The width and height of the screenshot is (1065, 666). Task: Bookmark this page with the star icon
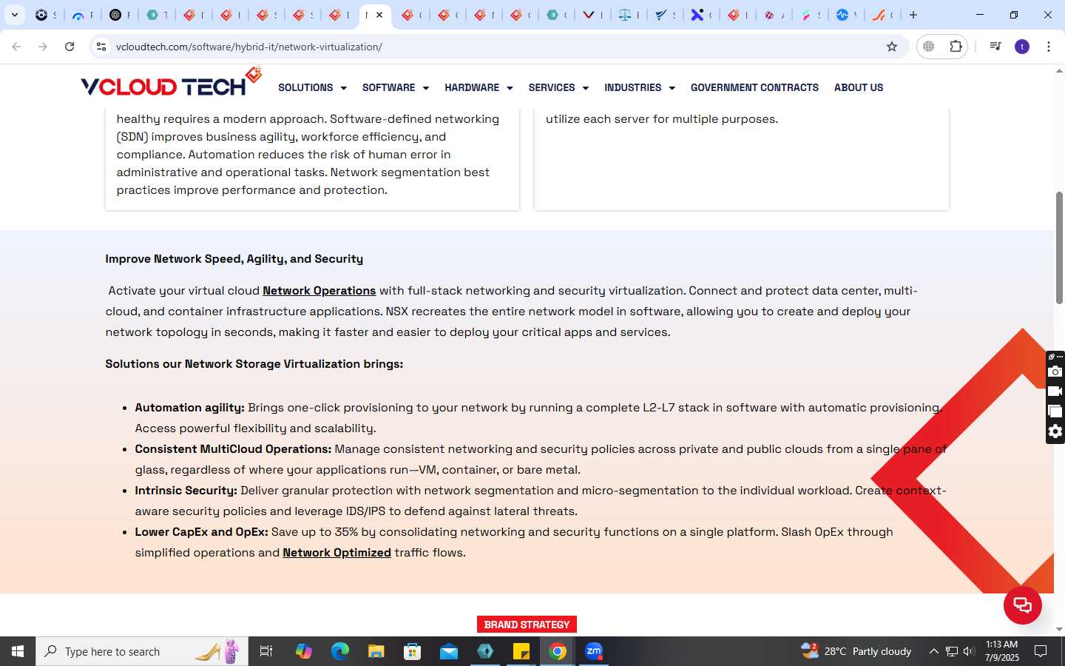point(892,47)
